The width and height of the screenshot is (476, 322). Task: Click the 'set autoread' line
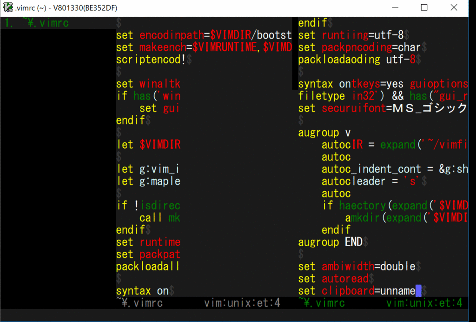click(x=333, y=279)
